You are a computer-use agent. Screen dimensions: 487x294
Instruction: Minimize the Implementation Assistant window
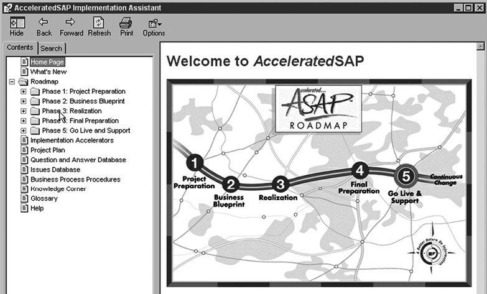458,7
